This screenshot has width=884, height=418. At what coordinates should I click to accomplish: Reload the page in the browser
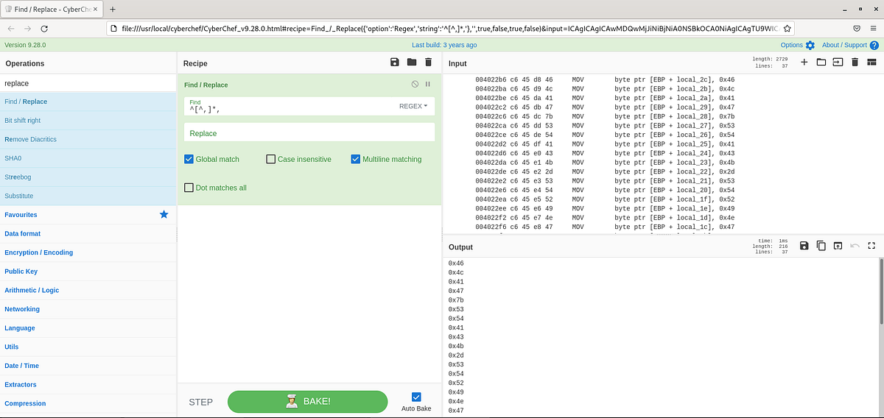[x=44, y=28]
